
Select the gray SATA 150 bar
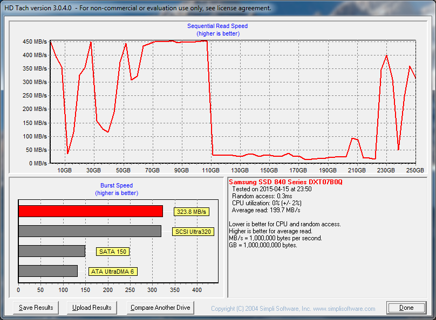click(x=52, y=251)
